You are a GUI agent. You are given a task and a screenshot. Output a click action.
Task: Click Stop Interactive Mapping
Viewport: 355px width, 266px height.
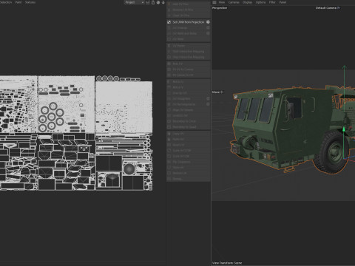[x=189, y=57]
